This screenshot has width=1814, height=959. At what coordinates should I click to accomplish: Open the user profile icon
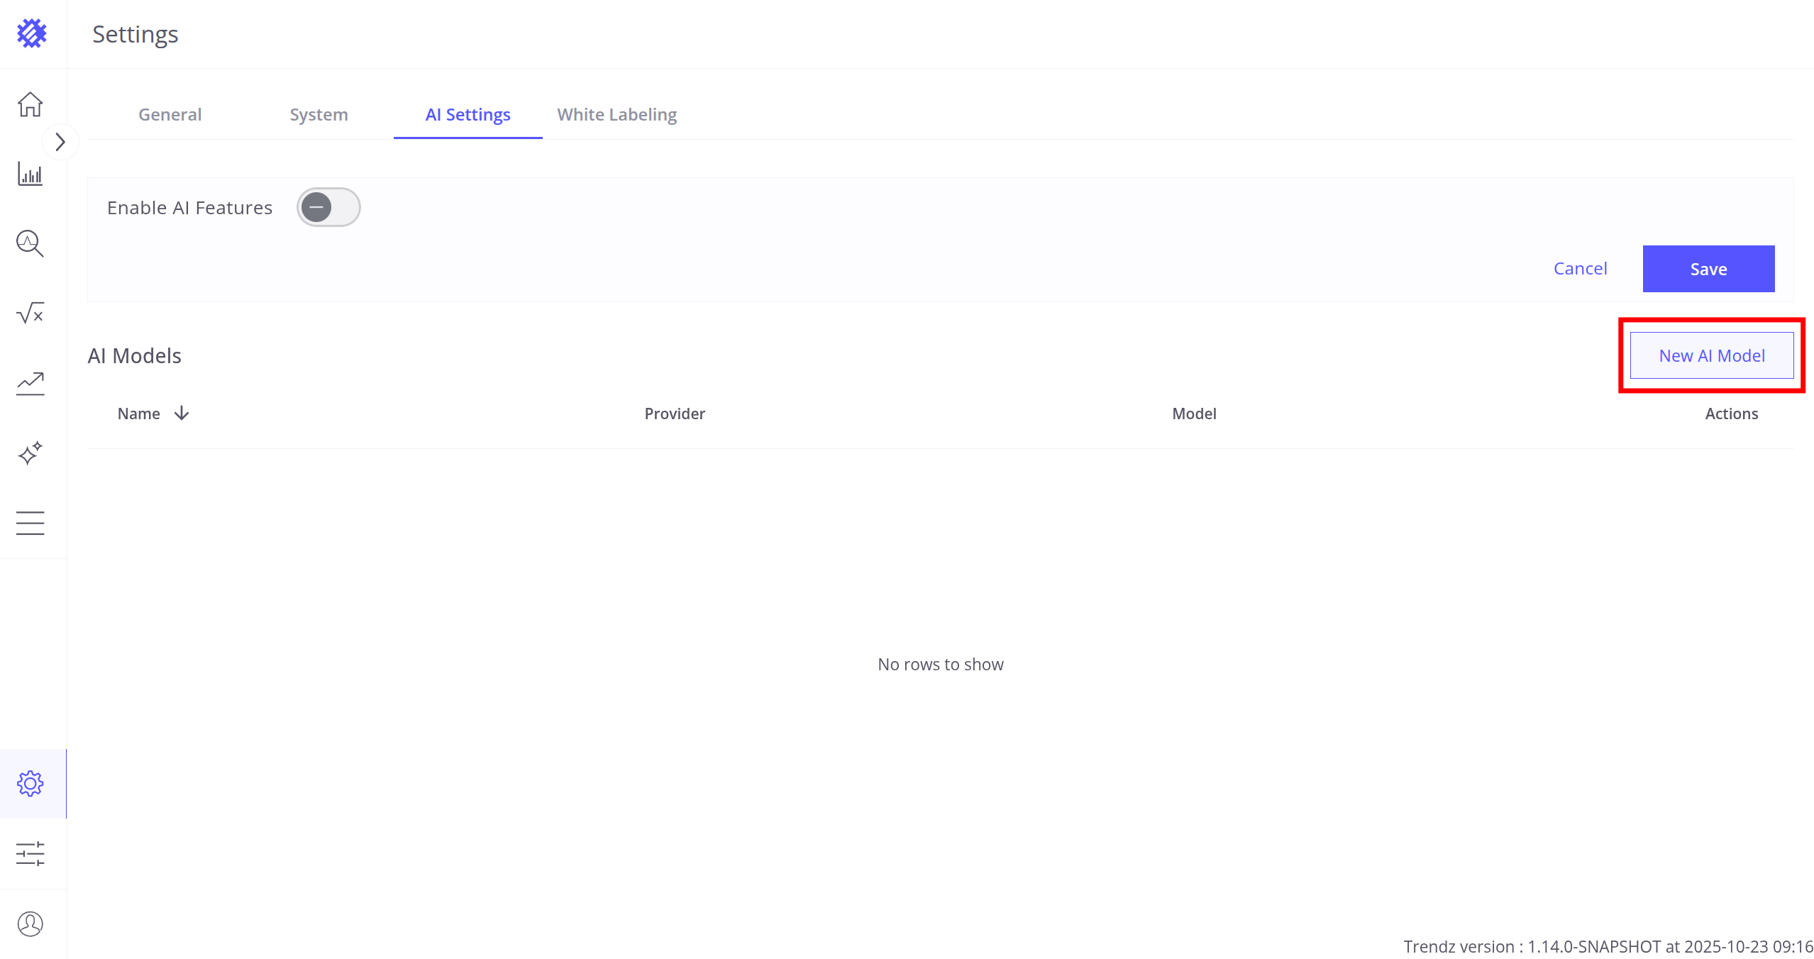pyautogui.click(x=30, y=924)
